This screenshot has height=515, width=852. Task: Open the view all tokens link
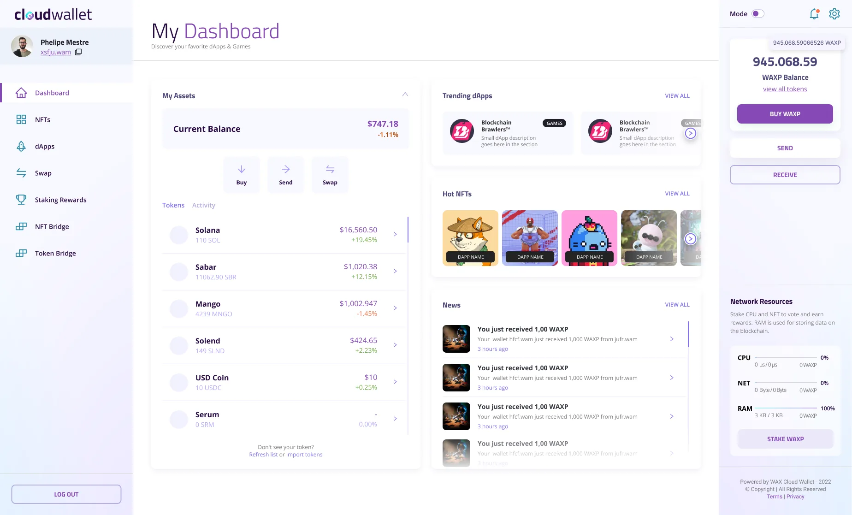(785, 89)
